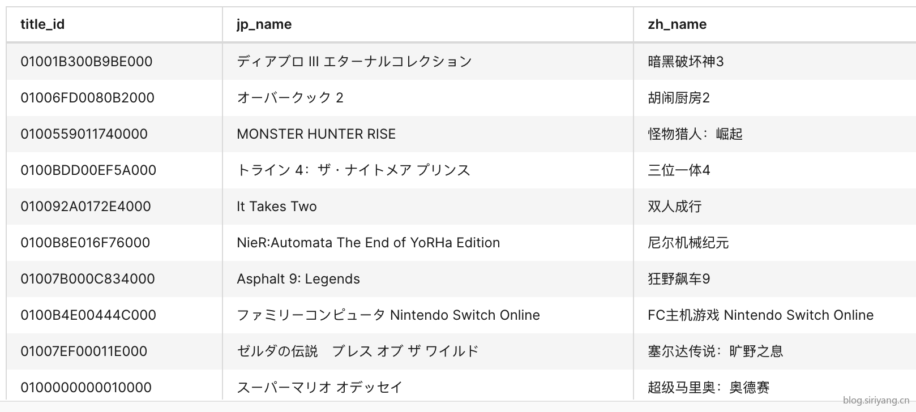Screen dimensions: 916x412
Task: Select title ID 01001B300B9BE000 cell
Action: (114, 61)
